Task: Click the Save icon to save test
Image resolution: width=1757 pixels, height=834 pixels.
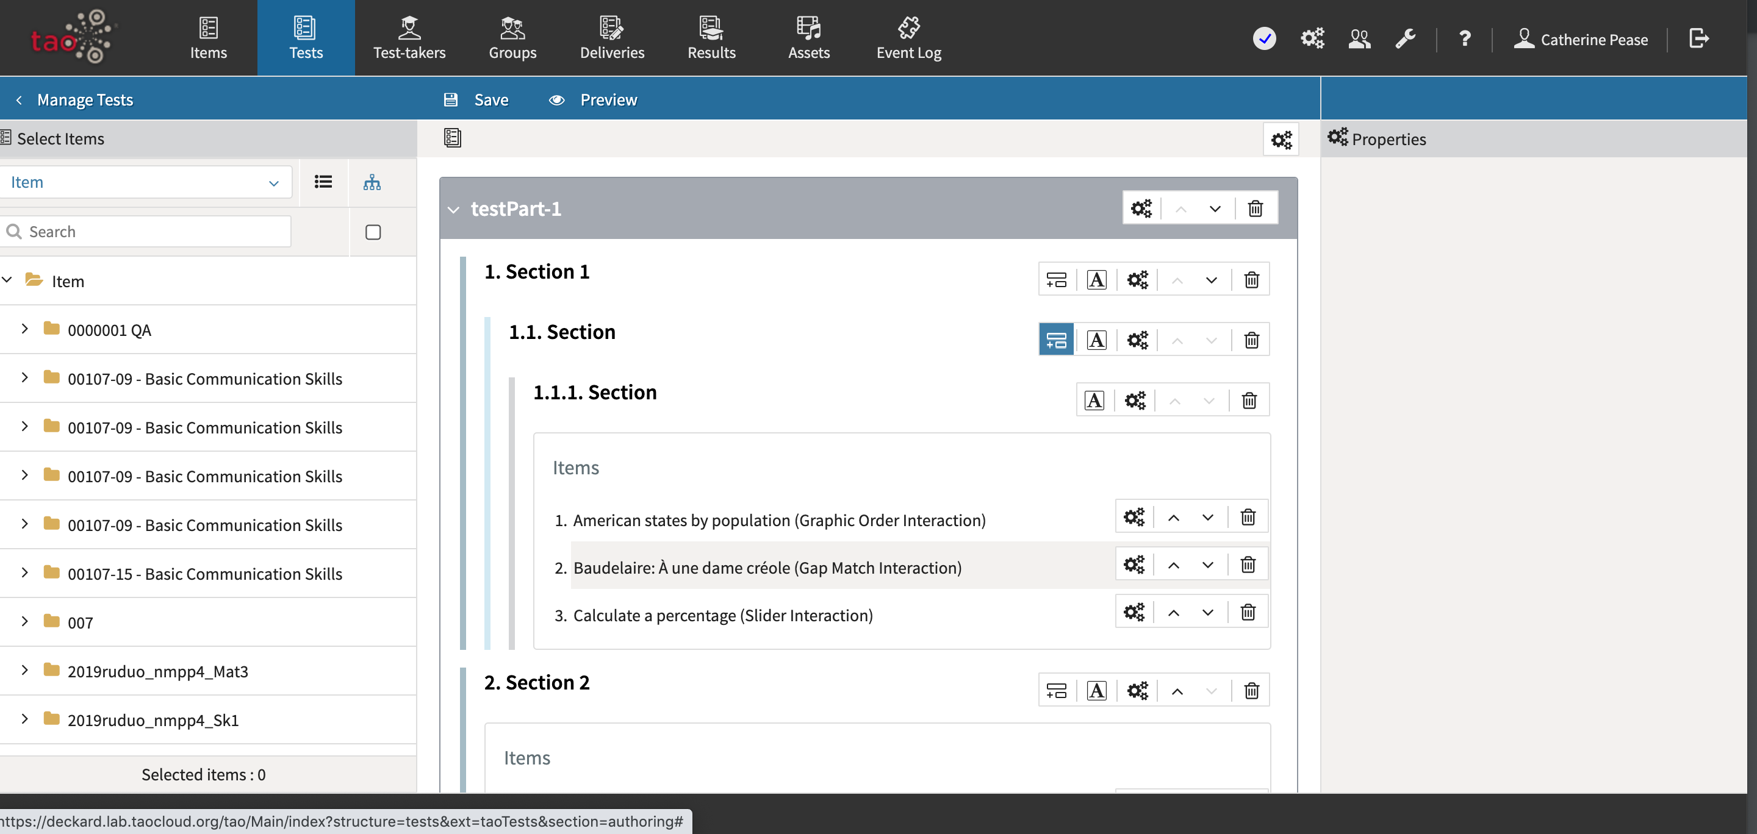Action: point(450,99)
